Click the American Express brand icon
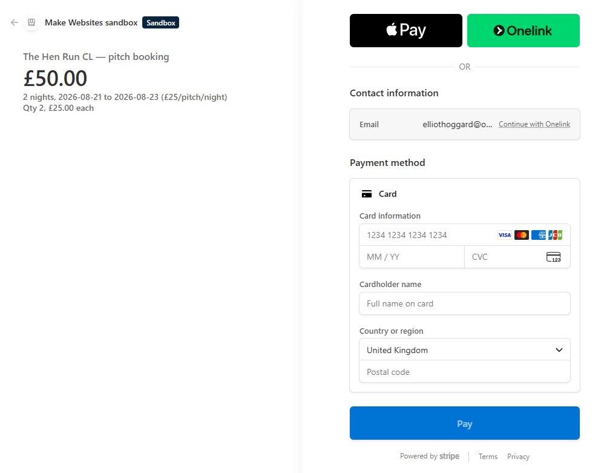This screenshot has width=604, height=473. (539, 235)
